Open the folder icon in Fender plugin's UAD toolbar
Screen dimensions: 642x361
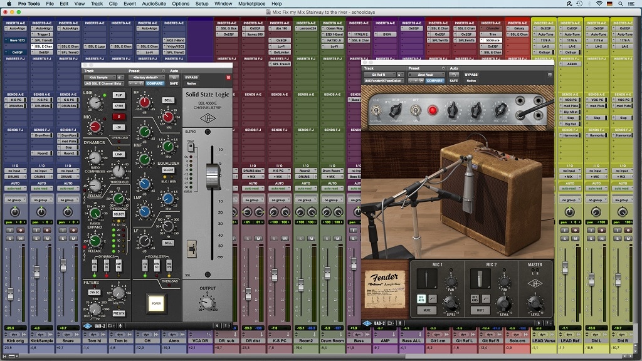click(391, 323)
